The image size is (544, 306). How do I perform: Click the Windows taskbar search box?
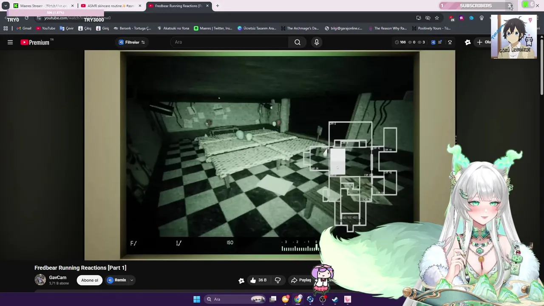coord(234,299)
